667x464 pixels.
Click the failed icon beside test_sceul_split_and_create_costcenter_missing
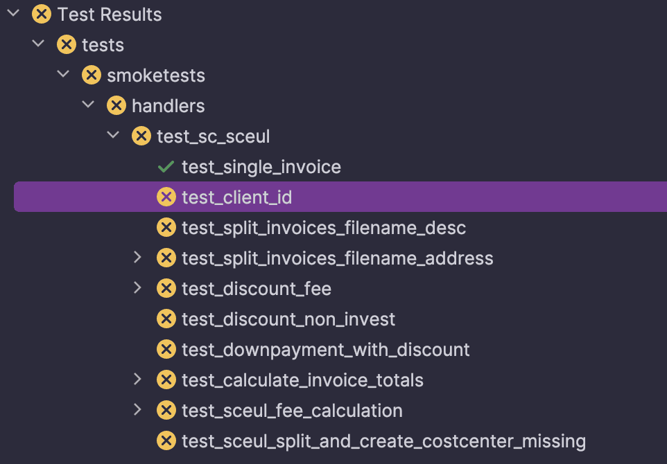(166, 441)
